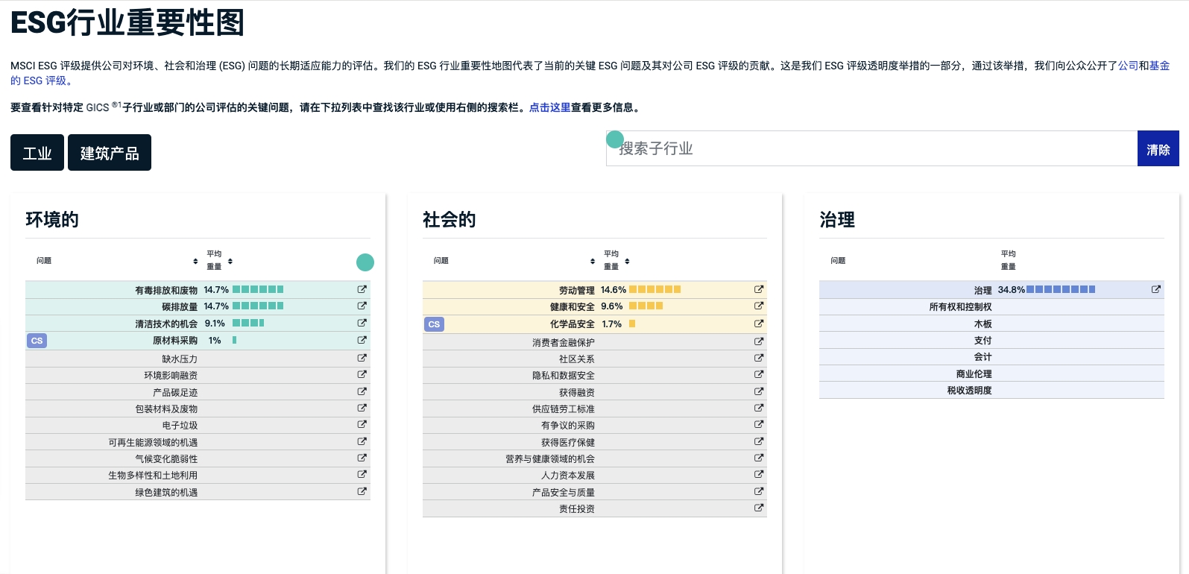Select the 所有权和控制权 governance row

[960, 306]
